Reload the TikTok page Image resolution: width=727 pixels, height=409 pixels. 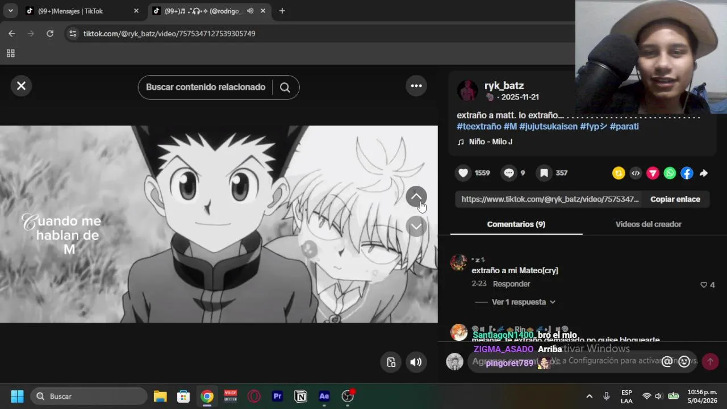tap(50, 34)
